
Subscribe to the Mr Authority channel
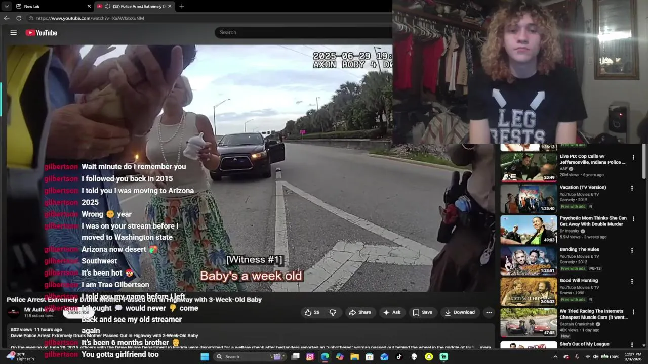(78, 312)
